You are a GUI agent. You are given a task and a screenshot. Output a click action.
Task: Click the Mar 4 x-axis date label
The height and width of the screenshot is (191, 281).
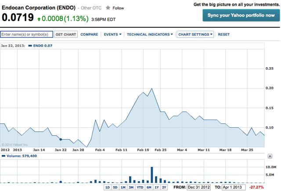click(x=182, y=150)
